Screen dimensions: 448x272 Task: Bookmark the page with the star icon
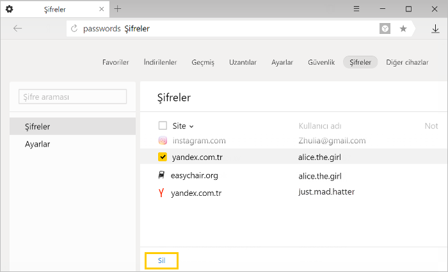pyautogui.click(x=403, y=29)
